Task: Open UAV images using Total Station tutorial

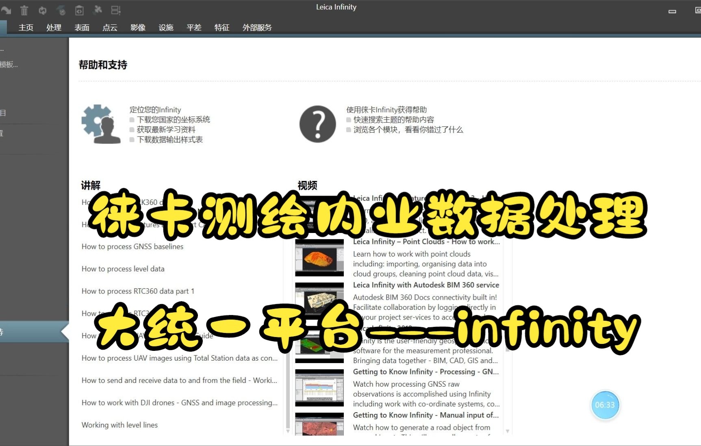Action: click(x=180, y=358)
